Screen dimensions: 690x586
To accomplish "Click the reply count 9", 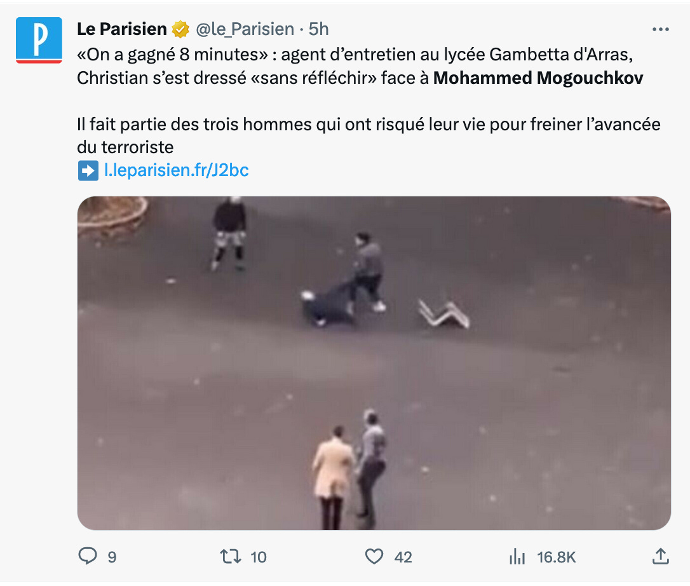I will tap(112, 557).
